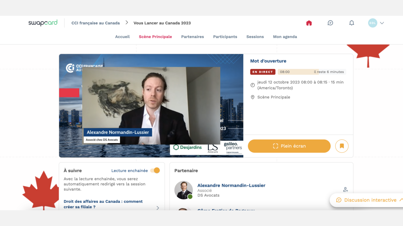
Task: Expand the account menu chevron
Action: (382, 23)
